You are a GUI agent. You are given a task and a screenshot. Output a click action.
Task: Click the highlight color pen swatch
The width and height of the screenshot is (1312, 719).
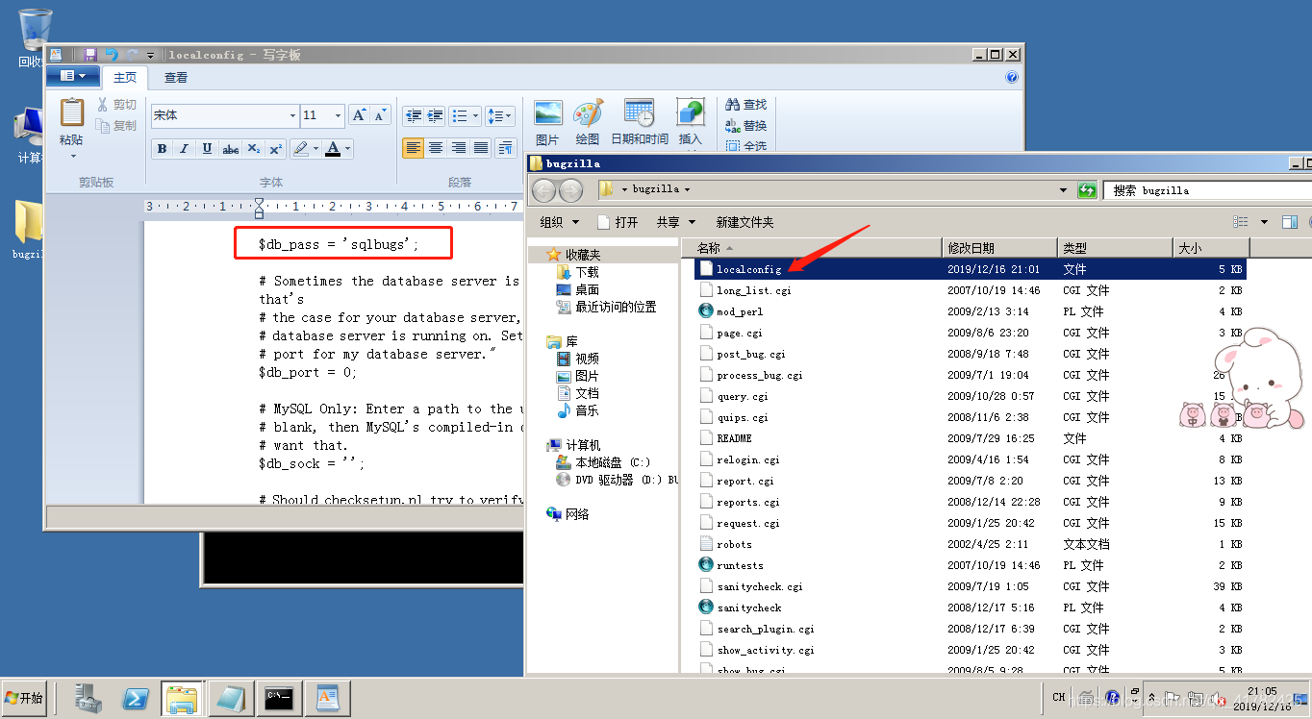300,149
